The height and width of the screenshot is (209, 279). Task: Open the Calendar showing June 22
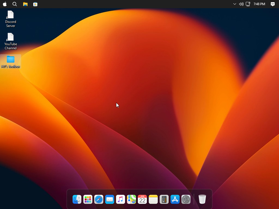[x=142, y=199]
